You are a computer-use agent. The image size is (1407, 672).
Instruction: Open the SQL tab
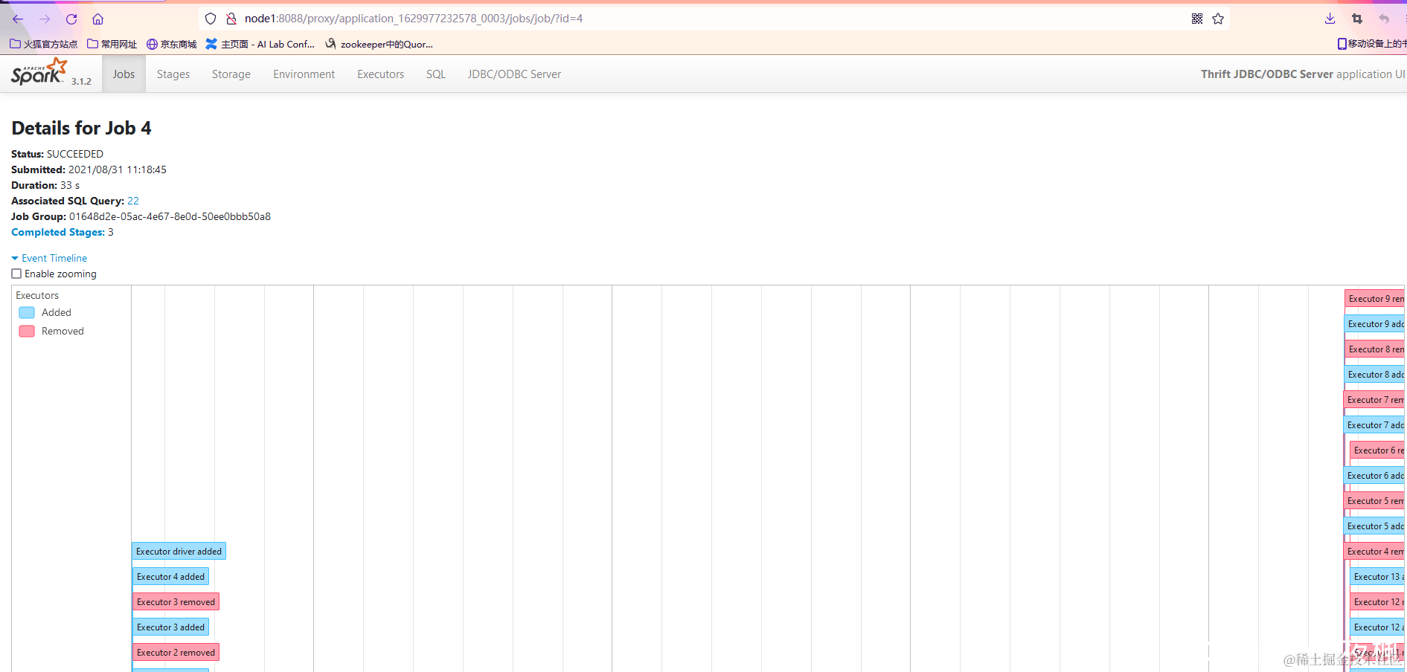click(x=436, y=74)
